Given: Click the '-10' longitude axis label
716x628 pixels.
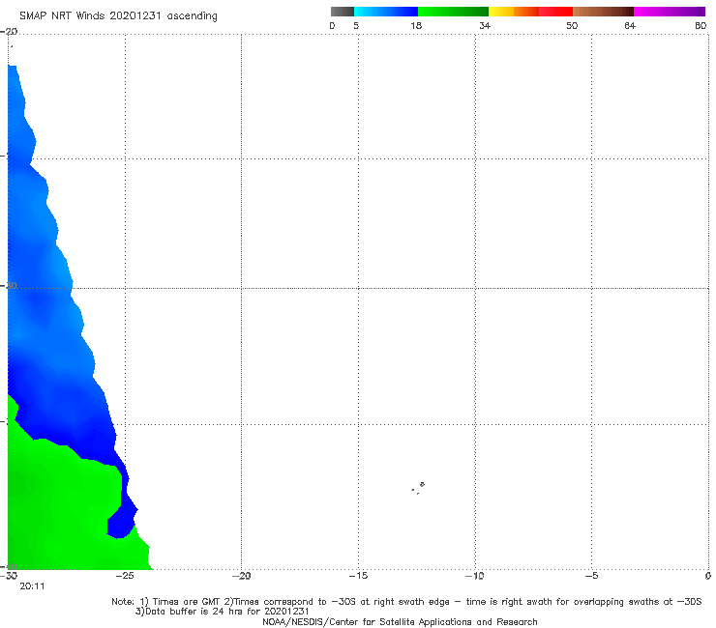Looking at the screenshot, I should tap(475, 576).
